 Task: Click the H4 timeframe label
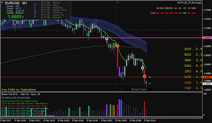tap(180, 8)
